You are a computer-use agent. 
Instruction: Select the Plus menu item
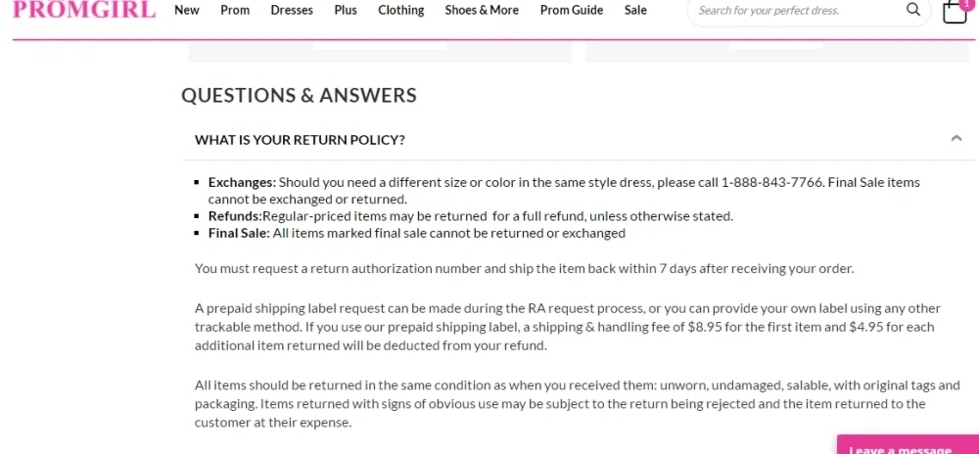[x=346, y=10]
